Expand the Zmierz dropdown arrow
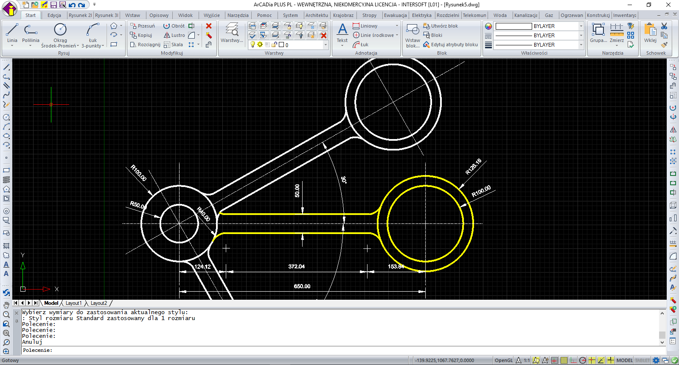 pyautogui.click(x=617, y=45)
